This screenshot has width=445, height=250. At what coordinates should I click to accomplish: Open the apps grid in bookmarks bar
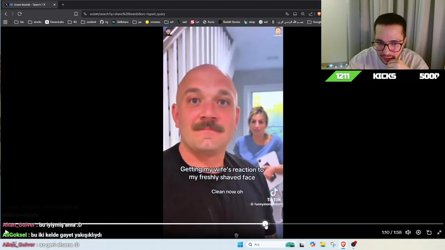click(x=5, y=22)
